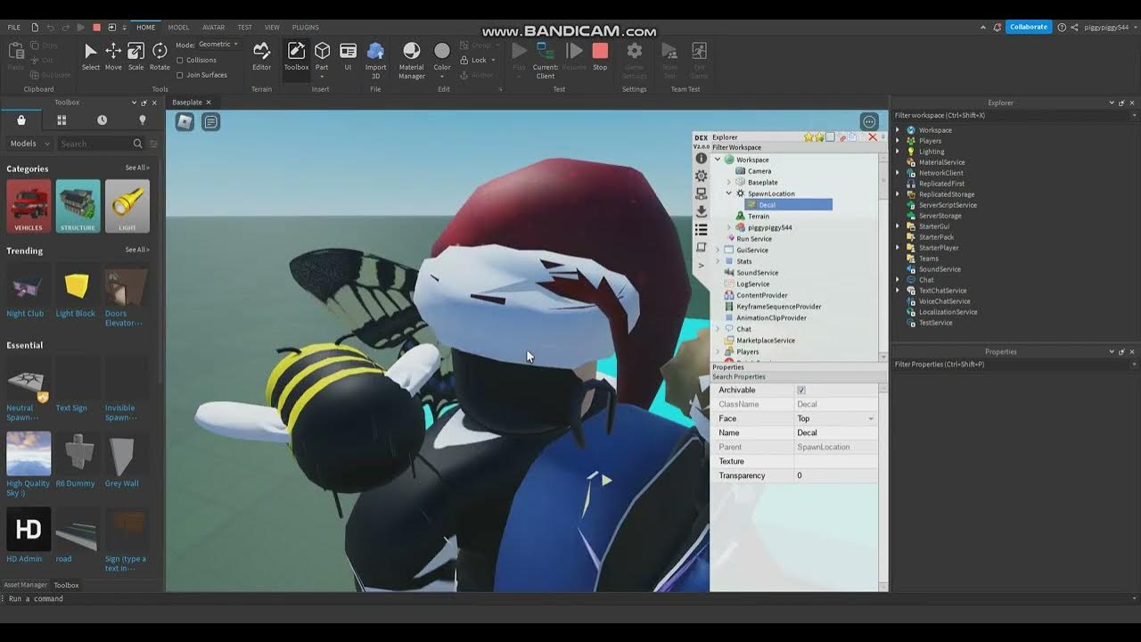1141x642 pixels.
Task: Open the FILE menu
Action: click(14, 28)
